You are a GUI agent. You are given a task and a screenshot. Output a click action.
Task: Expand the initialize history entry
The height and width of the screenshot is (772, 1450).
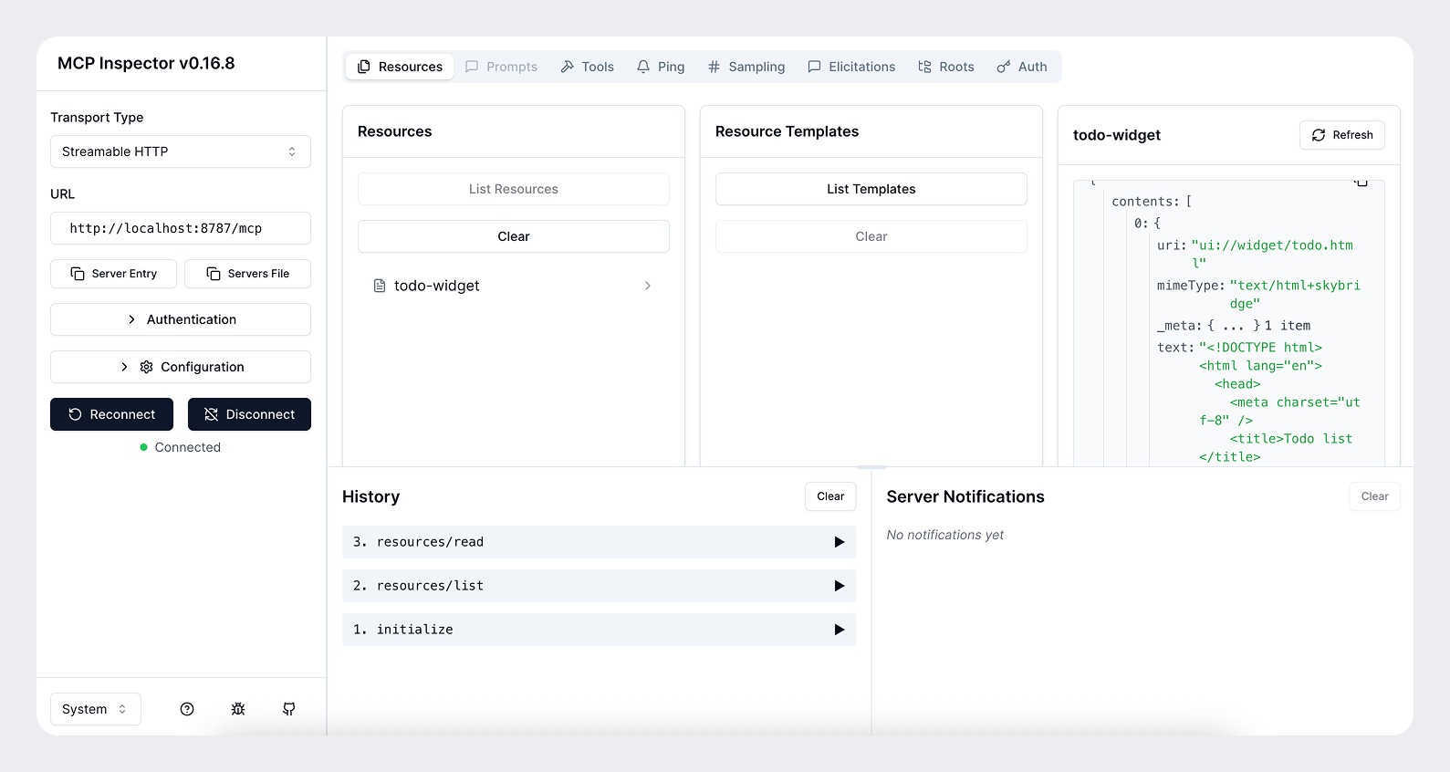[x=599, y=630]
